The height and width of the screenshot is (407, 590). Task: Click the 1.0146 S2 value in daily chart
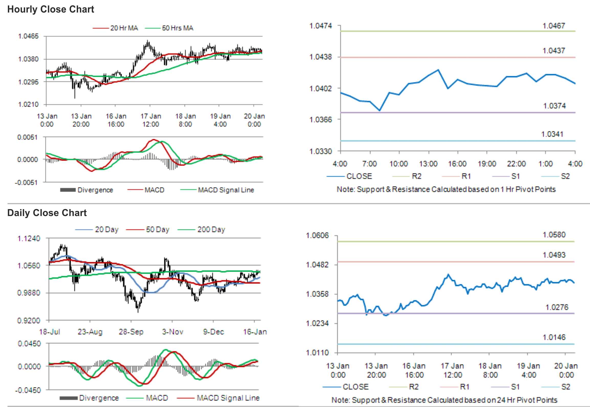pyautogui.click(x=554, y=337)
